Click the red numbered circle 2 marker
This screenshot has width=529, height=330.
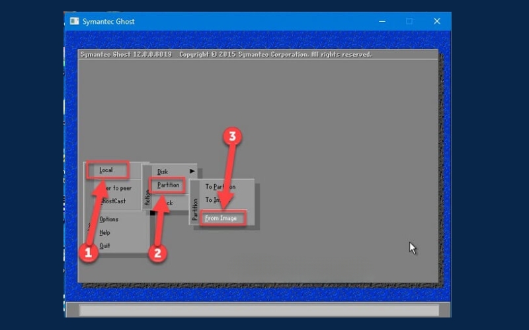click(157, 253)
